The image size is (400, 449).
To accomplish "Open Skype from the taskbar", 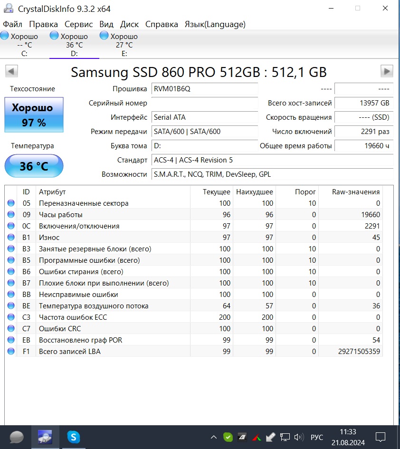I will pyautogui.click(x=74, y=437).
